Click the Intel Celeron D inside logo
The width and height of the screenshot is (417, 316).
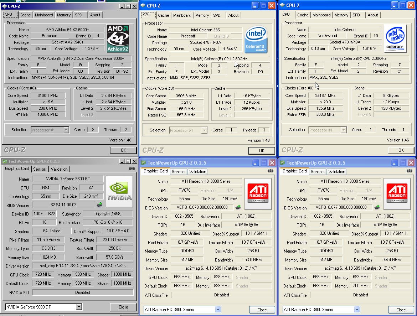coord(256,40)
